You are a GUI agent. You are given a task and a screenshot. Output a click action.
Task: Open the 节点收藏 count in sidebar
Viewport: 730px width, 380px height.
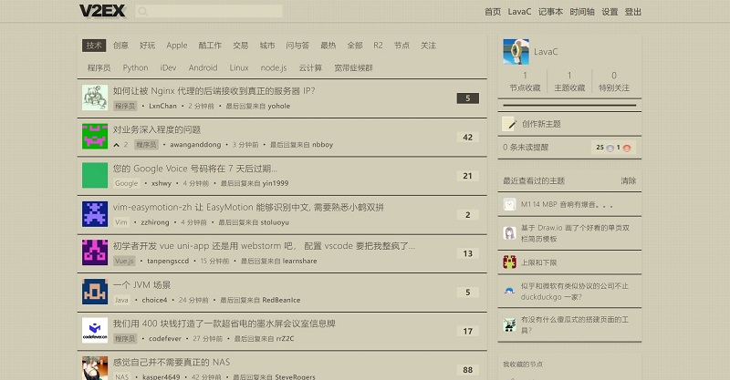pyautogui.click(x=525, y=82)
